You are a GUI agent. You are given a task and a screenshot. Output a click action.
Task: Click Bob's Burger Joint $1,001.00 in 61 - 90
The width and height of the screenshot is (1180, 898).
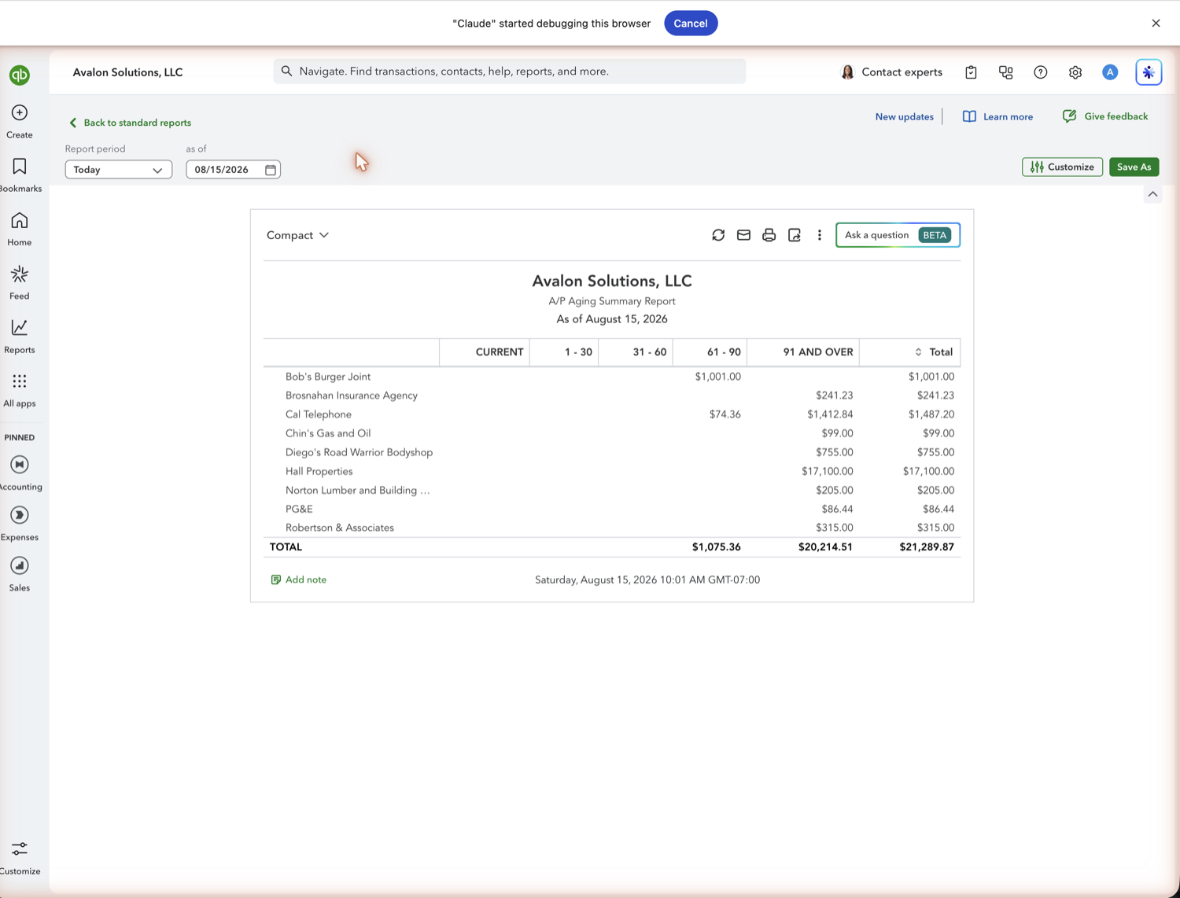717,377
